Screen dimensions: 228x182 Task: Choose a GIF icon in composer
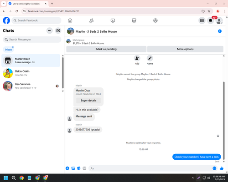(x=84, y=168)
